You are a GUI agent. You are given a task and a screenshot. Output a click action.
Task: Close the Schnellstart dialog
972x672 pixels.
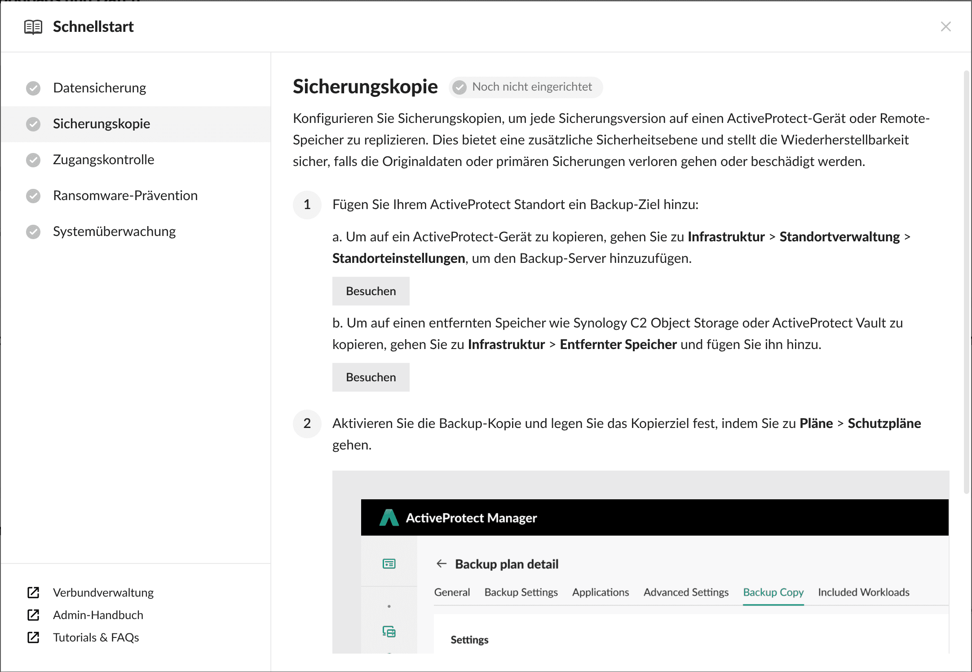pyautogui.click(x=945, y=26)
